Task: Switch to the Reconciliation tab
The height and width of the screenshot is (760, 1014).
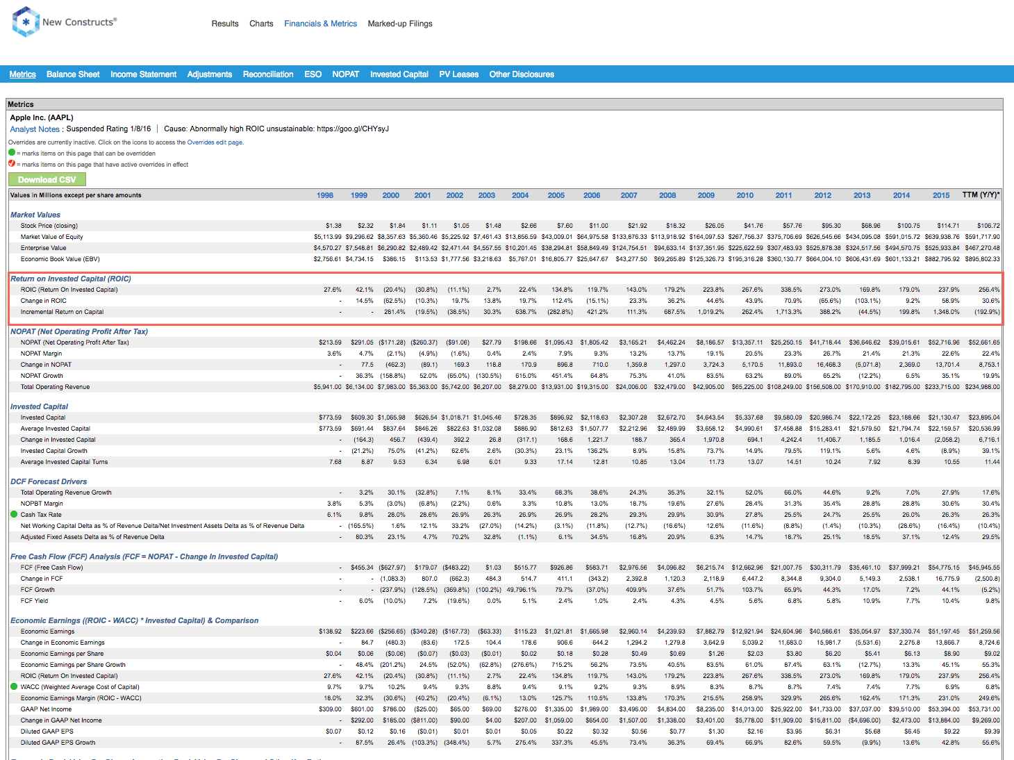Action: tap(268, 74)
